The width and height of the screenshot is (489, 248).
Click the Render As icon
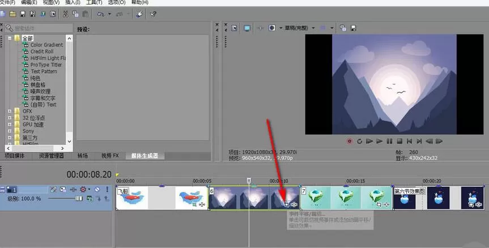click(x=43, y=14)
